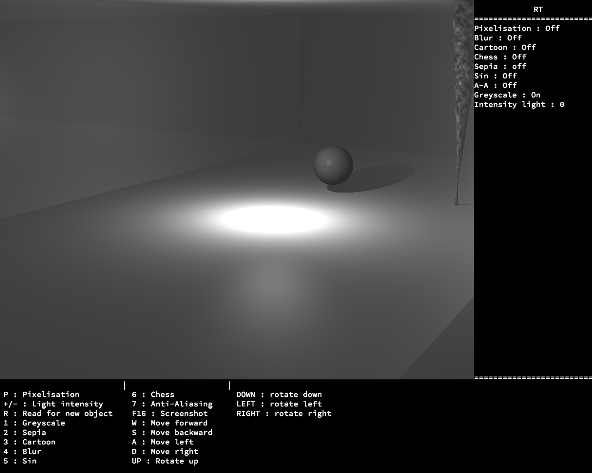Click the '4 : Blur' help entry
Image resolution: width=592 pixels, height=473 pixels.
coord(22,452)
